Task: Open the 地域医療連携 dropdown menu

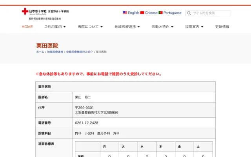Action: [x=127, y=27]
